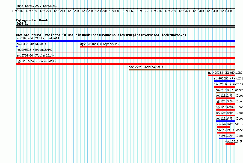Select the red nsv499338 loss bar

[222, 75]
